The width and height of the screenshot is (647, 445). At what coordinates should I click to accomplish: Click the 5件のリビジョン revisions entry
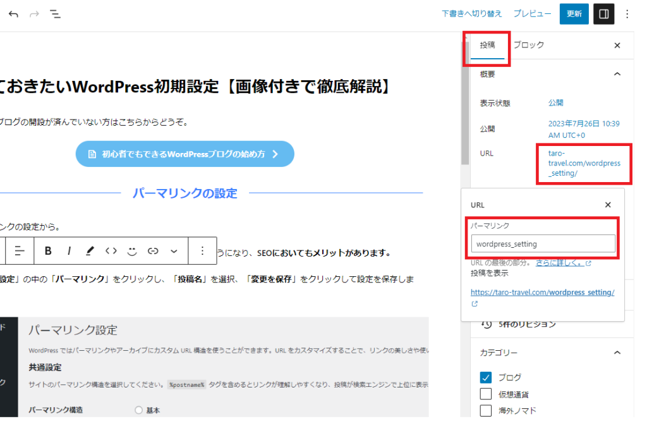(x=527, y=324)
